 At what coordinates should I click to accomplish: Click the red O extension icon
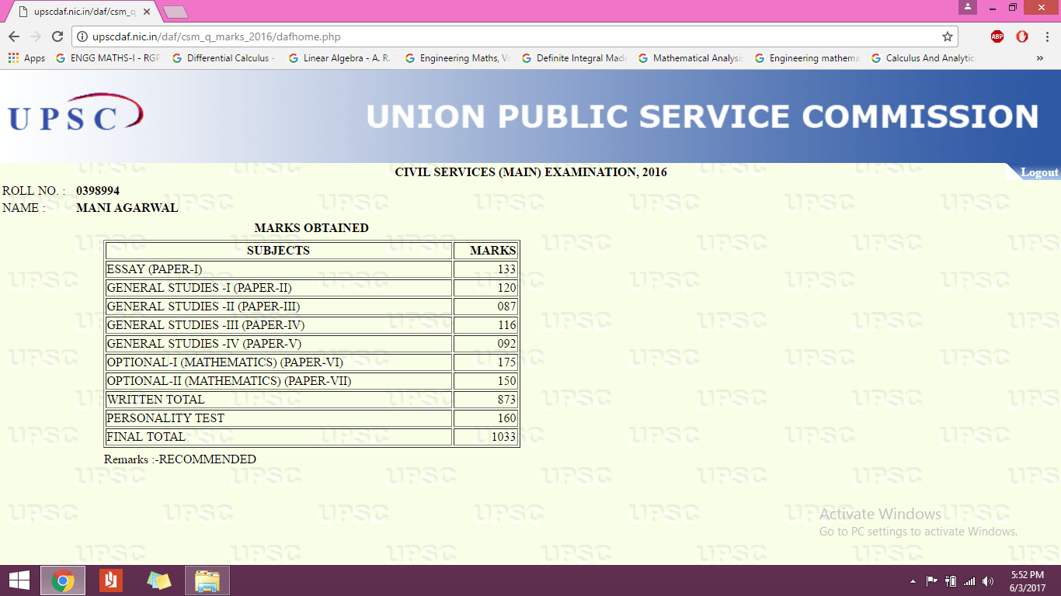pos(1022,36)
